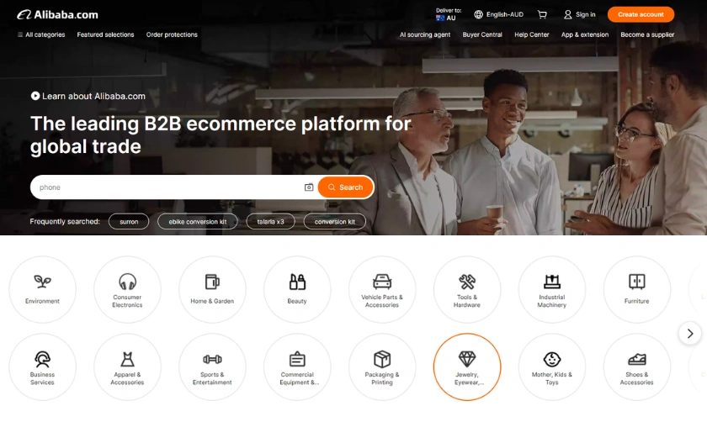Open the Home & Garden category
The width and height of the screenshot is (707, 427).
[212, 290]
